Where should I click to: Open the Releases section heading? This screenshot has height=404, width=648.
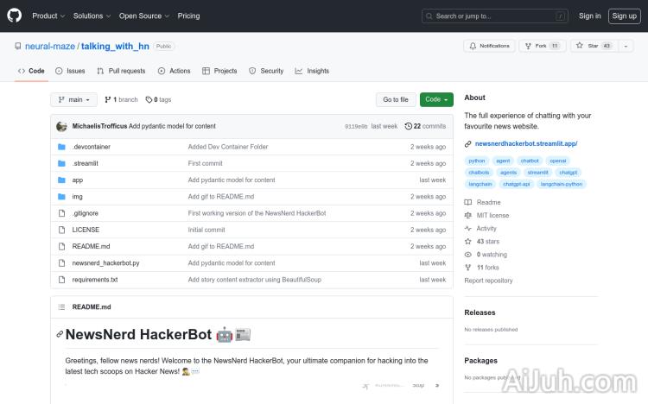click(480, 312)
